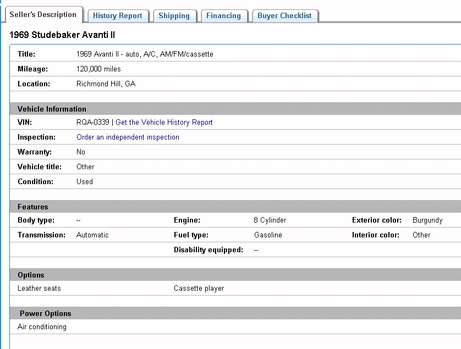Click the Condition value Used
This screenshot has width=461, height=349.
pyautogui.click(x=85, y=181)
